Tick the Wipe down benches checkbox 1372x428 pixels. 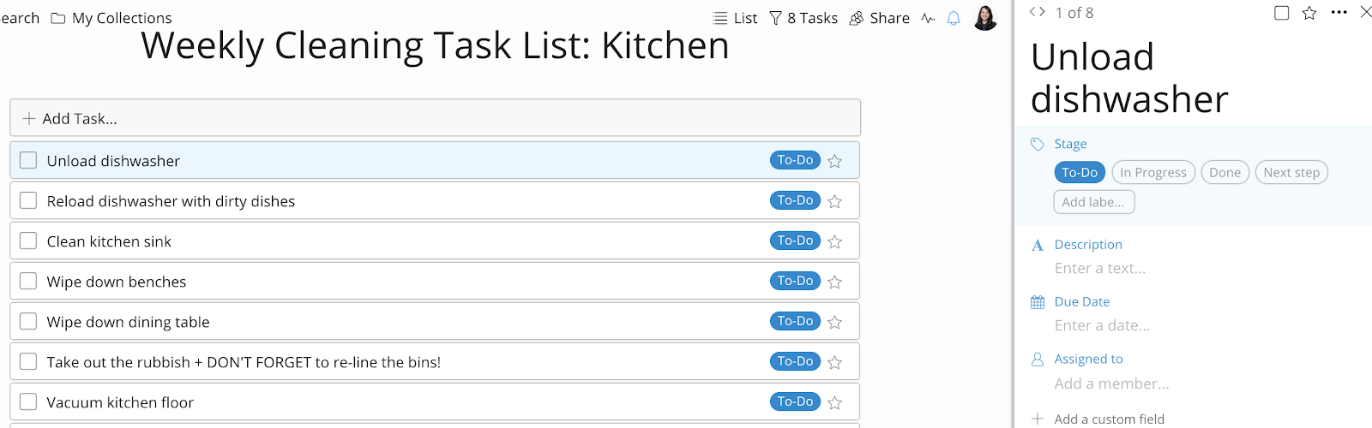pyautogui.click(x=28, y=281)
